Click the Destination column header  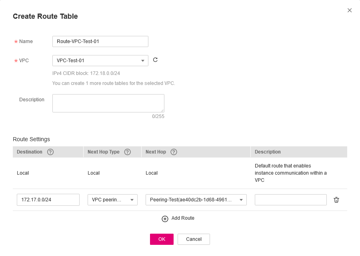(x=30, y=152)
